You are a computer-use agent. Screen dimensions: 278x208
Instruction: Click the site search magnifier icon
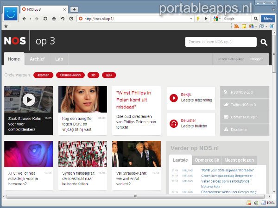[264, 42]
